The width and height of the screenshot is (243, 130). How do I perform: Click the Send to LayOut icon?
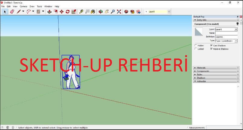click(x=138, y=11)
